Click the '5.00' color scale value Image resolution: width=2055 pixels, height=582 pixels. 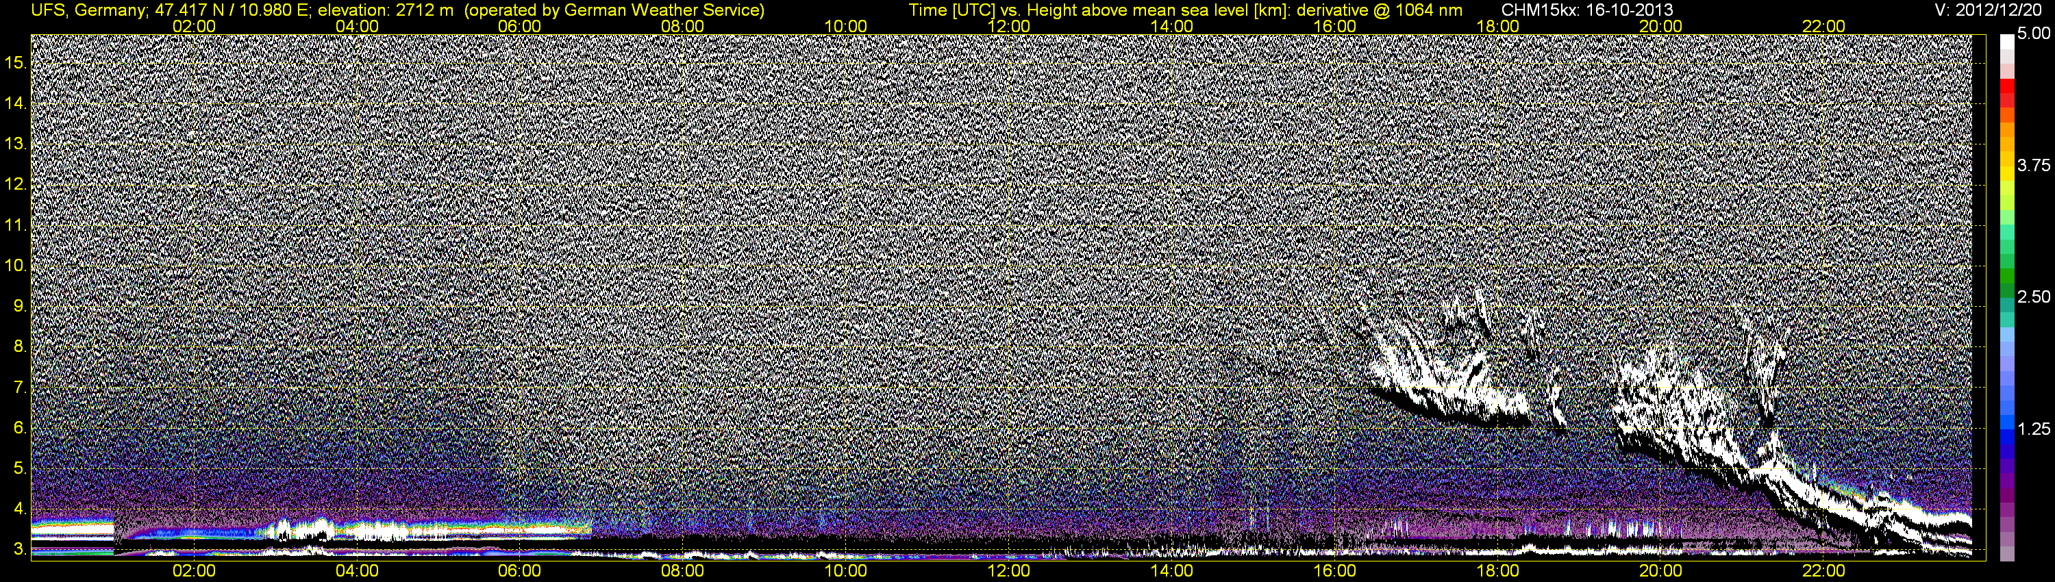point(2034,34)
